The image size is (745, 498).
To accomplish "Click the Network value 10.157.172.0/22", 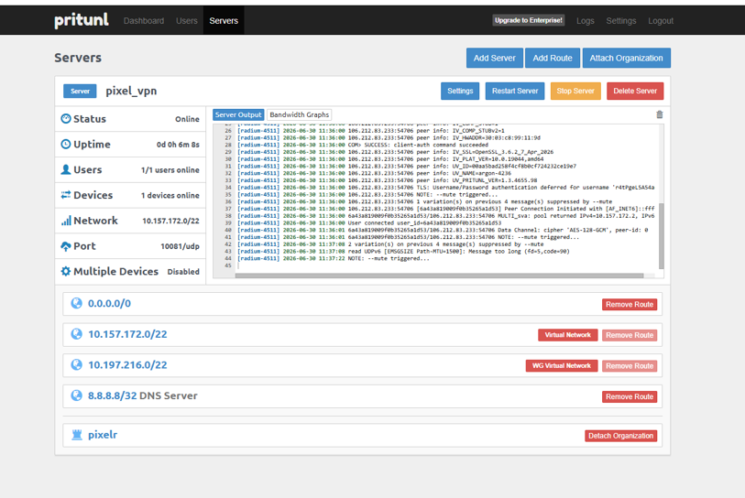I will (x=170, y=221).
